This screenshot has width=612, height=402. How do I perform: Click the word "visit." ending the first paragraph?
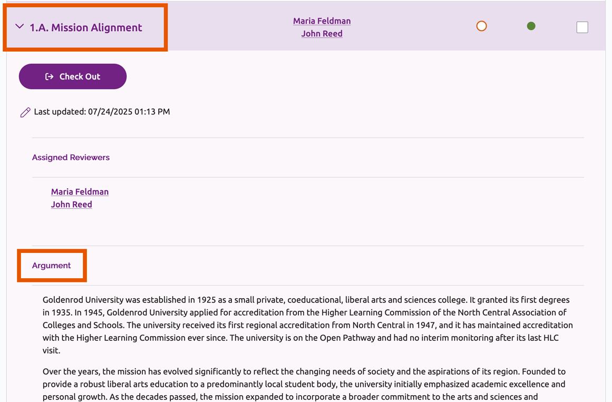pyautogui.click(x=51, y=350)
